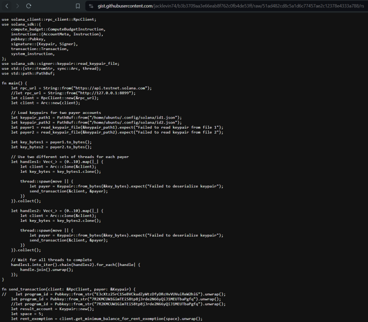
Task: Click 'let client = RpcClient::new(&rpc_url);' line
Action: click(x=55, y=98)
